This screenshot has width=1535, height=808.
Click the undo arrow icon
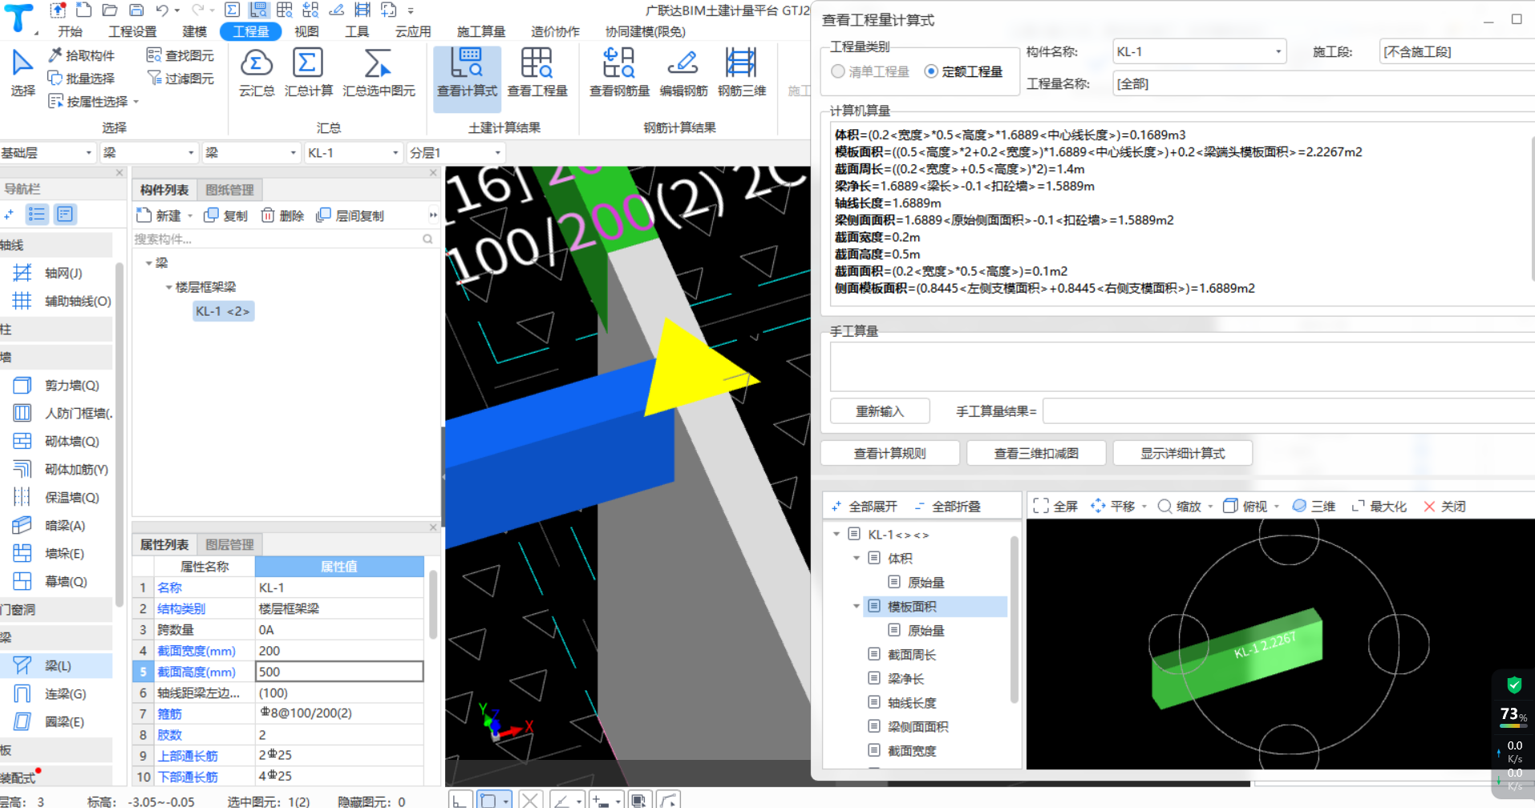pos(163,10)
